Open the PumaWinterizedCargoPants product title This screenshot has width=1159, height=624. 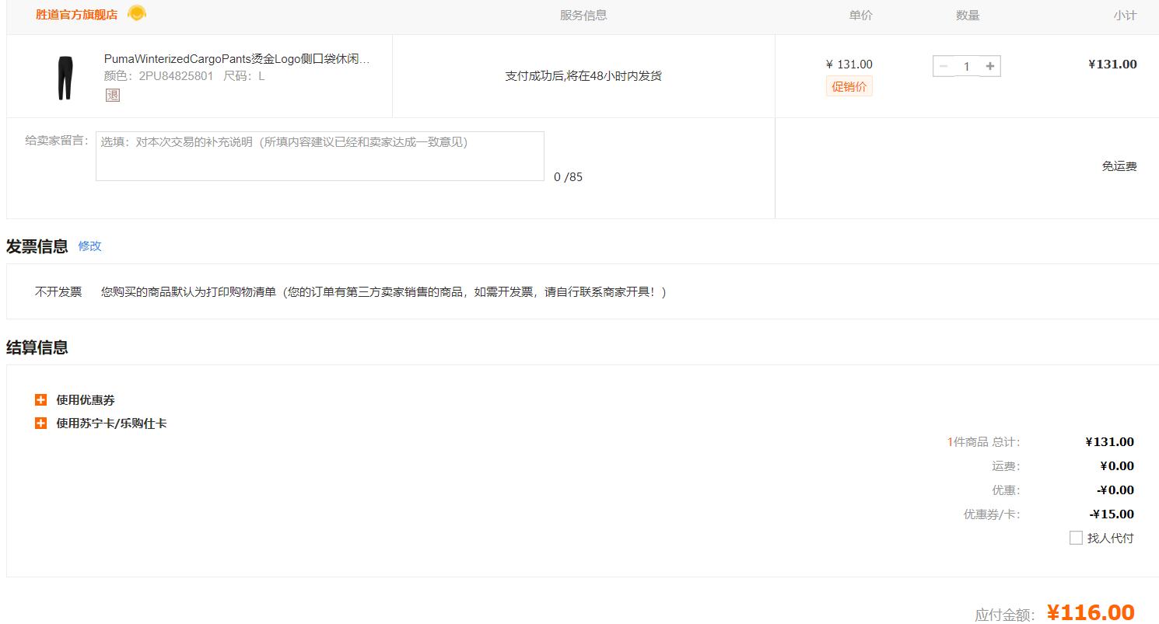[x=236, y=59]
